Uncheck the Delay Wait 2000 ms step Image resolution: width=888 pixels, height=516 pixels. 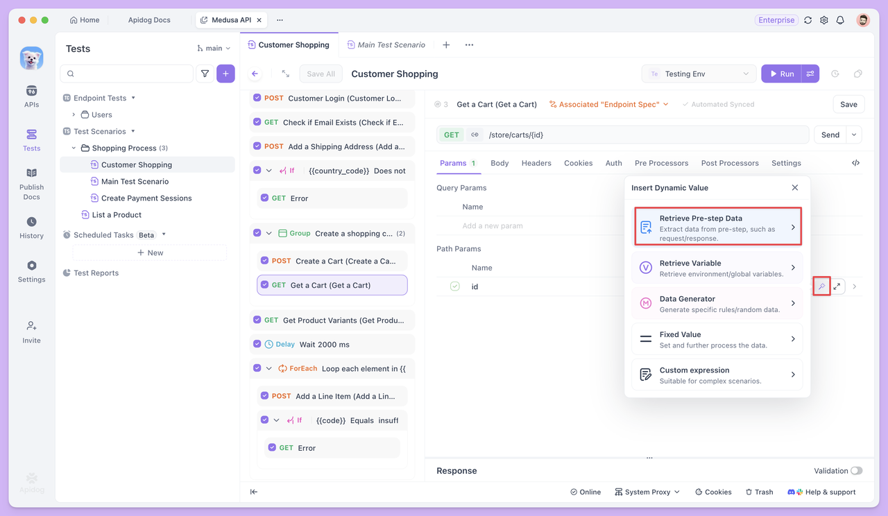257,344
